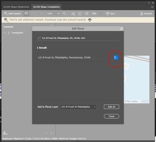
Task: Click the Topographic layer name
Action: (x=17, y=33)
